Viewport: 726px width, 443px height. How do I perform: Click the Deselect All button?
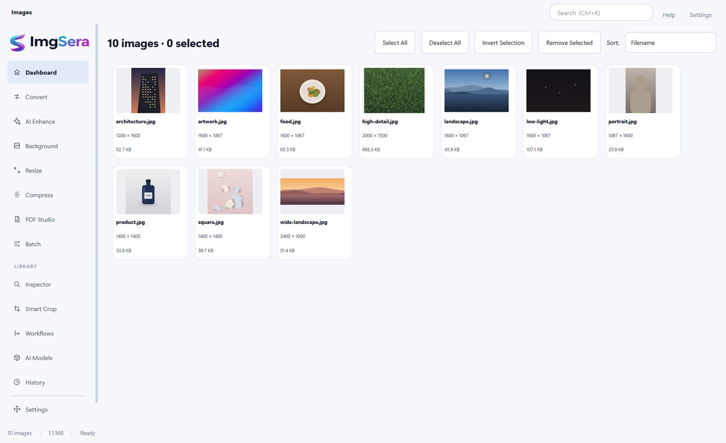point(445,42)
